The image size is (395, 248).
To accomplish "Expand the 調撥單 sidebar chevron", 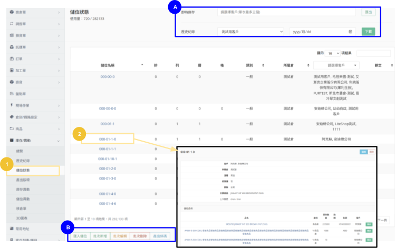I will coord(59,24).
